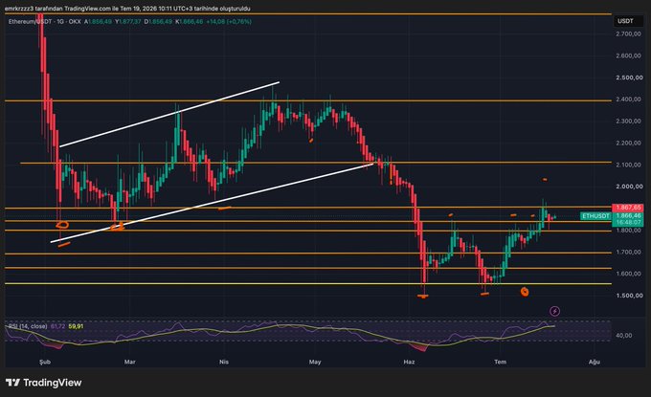Click the 2.700,00 price axis label

[629, 34]
